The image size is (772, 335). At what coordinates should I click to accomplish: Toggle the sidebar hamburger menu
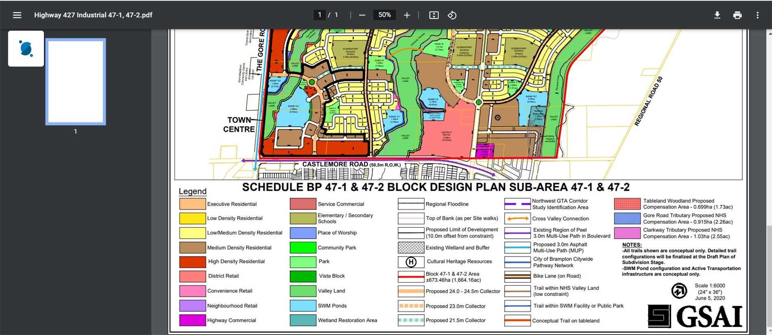17,15
